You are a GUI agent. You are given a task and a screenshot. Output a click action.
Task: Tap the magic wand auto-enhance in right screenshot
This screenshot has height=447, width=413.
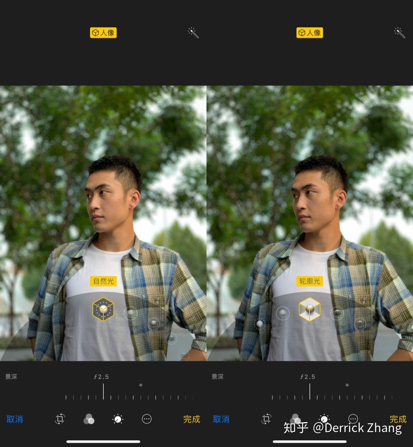coord(400,33)
